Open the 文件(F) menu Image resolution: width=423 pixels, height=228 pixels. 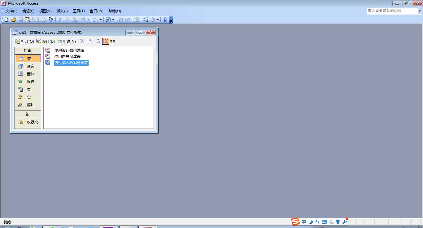coord(11,11)
